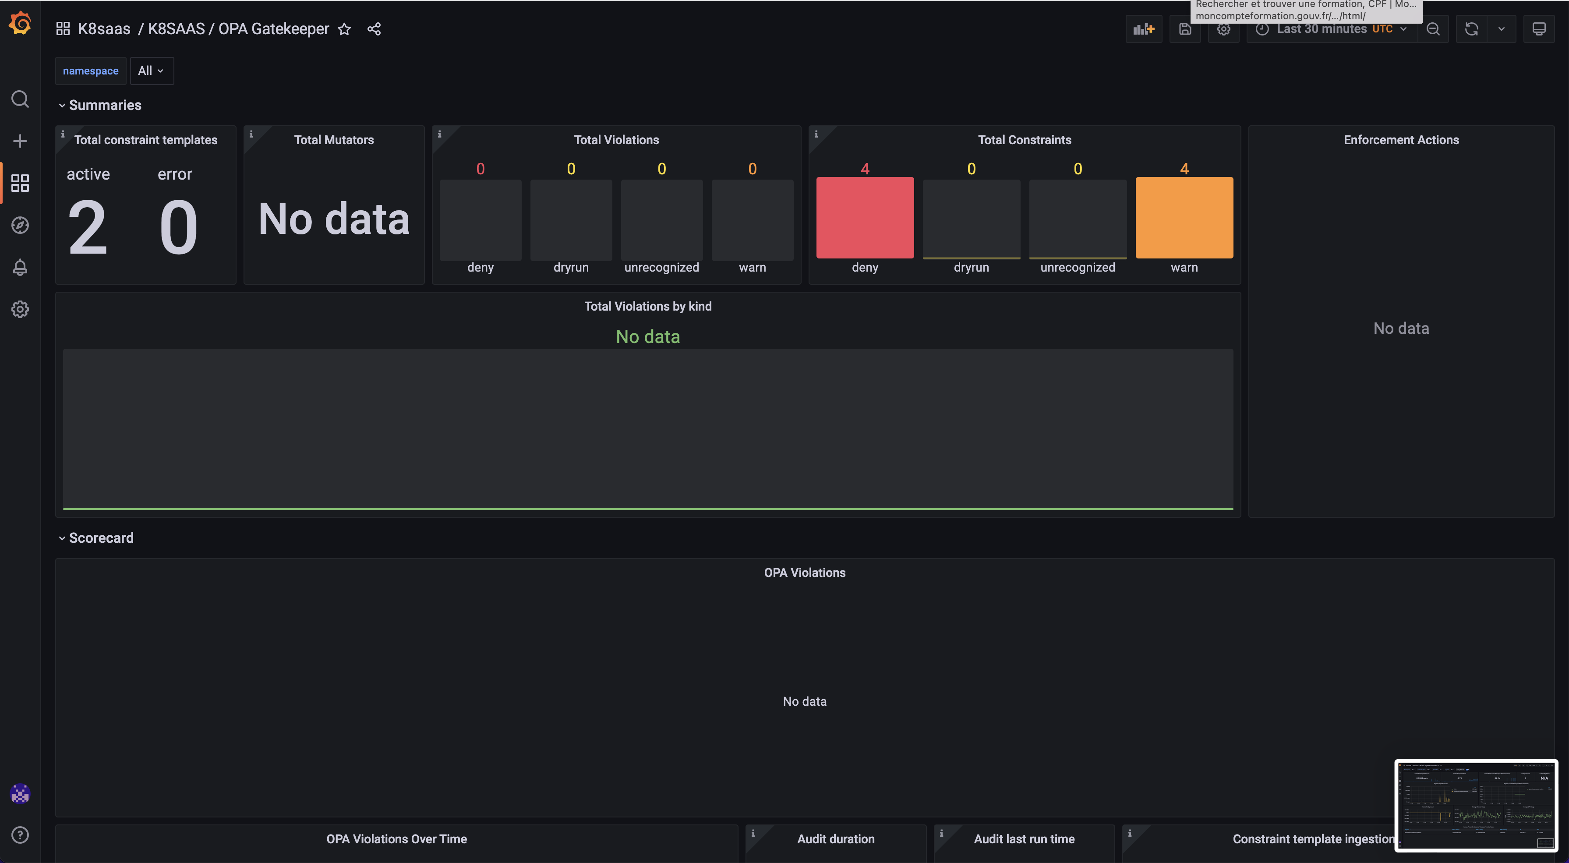Open the Configuration gear in sidebar

20,309
